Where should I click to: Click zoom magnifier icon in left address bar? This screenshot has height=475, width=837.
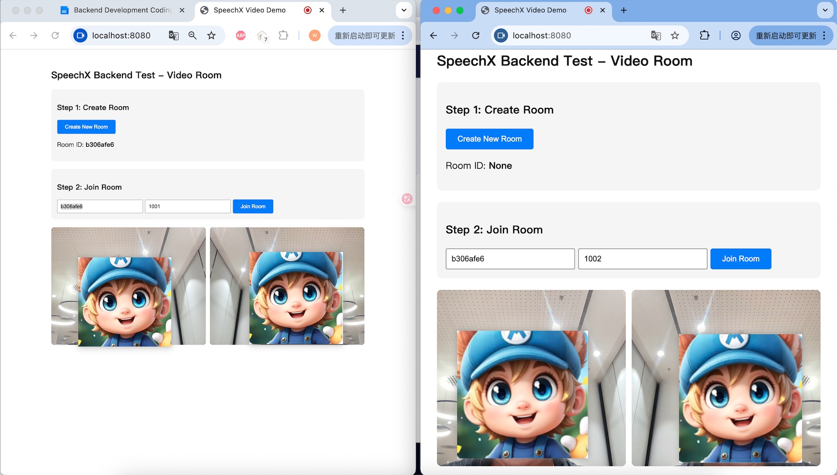[192, 35]
